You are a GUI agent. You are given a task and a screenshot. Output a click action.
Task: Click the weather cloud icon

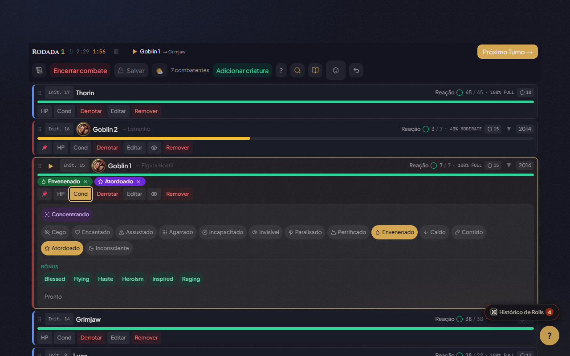159,70
